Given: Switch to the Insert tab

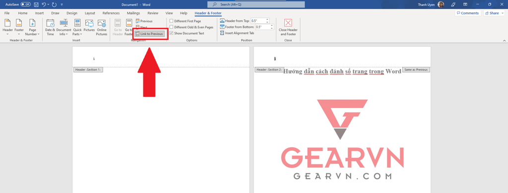Looking at the screenshot, I should tap(39, 13).
